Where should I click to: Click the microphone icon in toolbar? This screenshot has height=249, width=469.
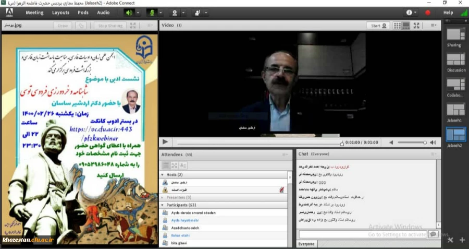pos(152,12)
